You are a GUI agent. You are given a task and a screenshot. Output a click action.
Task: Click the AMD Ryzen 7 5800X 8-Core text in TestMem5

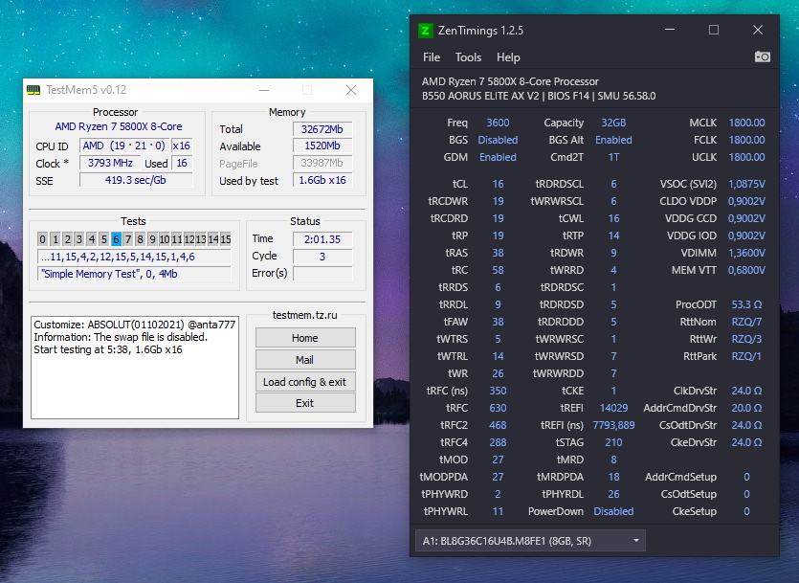[119, 126]
